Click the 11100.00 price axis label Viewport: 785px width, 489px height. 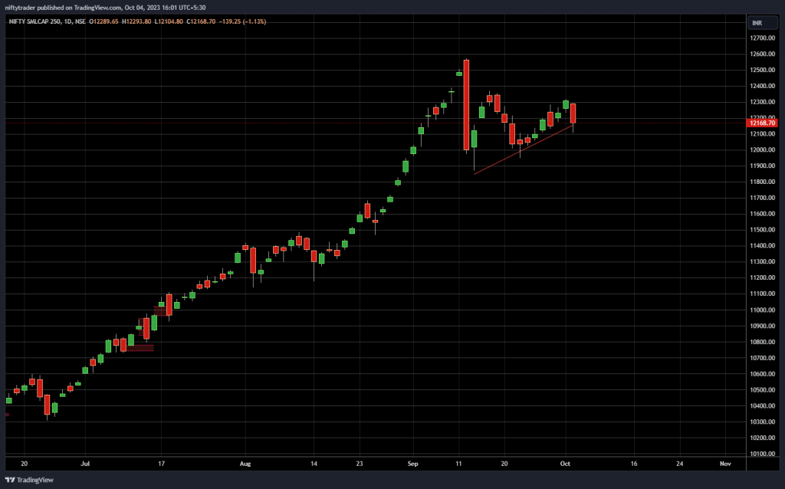tap(763, 294)
